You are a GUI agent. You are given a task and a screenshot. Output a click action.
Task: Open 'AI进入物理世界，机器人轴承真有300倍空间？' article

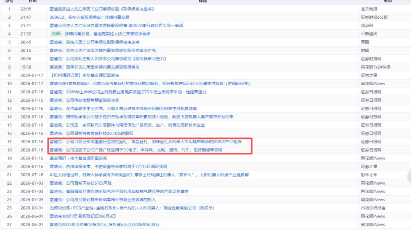[x=149, y=175]
